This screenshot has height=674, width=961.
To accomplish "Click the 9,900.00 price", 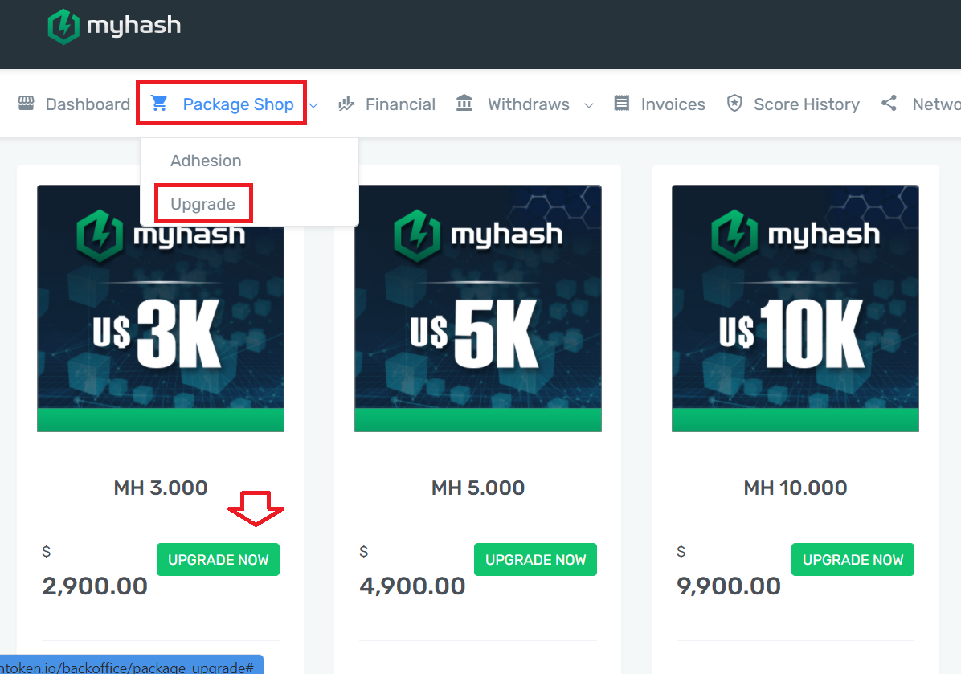I will (729, 586).
